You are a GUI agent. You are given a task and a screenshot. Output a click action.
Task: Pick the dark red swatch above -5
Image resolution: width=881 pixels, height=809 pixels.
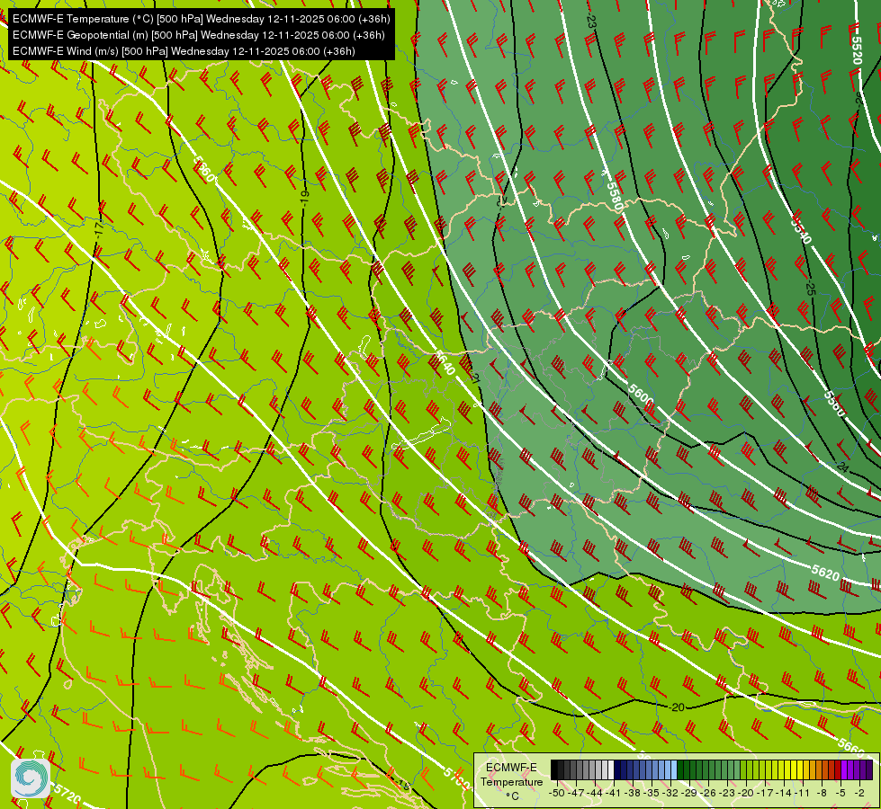[838, 769]
